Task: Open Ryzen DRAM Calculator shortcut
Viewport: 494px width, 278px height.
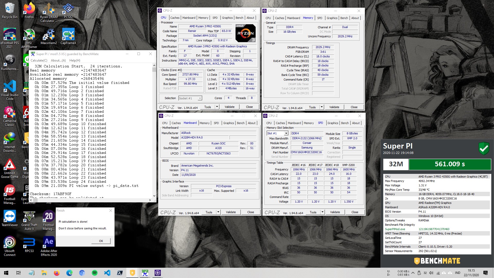Action: (x=49, y=12)
